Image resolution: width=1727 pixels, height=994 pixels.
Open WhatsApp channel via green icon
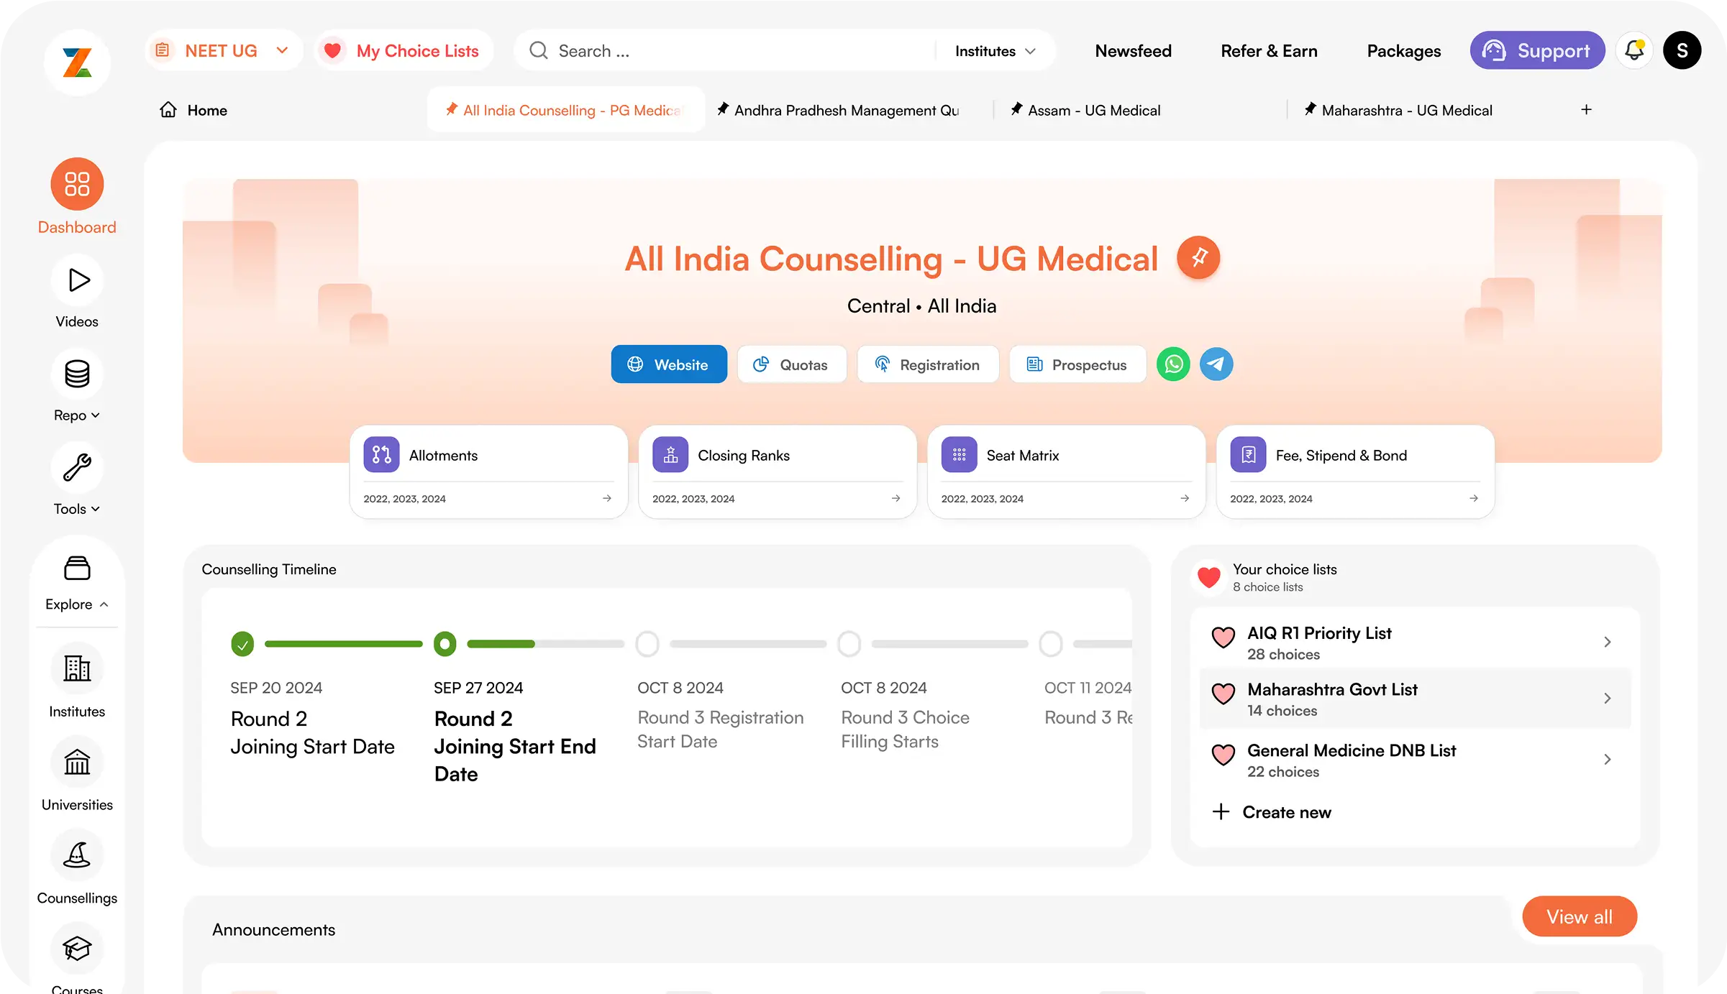click(x=1172, y=364)
